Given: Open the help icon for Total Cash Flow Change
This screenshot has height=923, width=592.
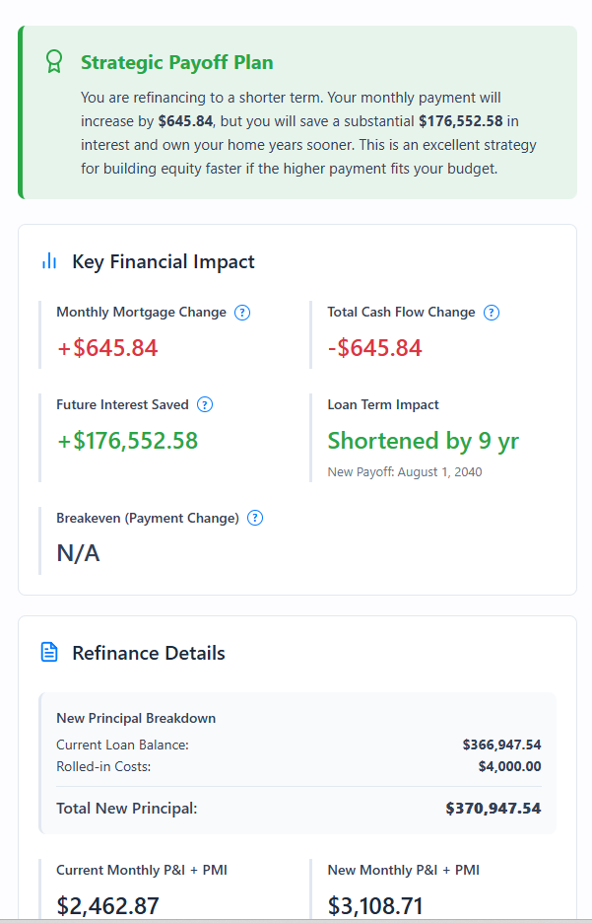Looking at the screenshot, I should [x=491, y=312].
